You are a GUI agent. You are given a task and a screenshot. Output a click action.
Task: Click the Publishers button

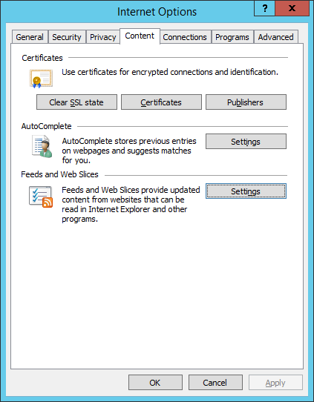pyautogui.click(x=246, y=102)
